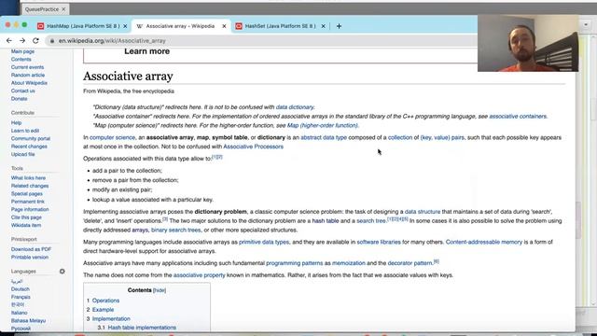
Task: Click the HashSet tab favicon
Action: coord(239,26)
